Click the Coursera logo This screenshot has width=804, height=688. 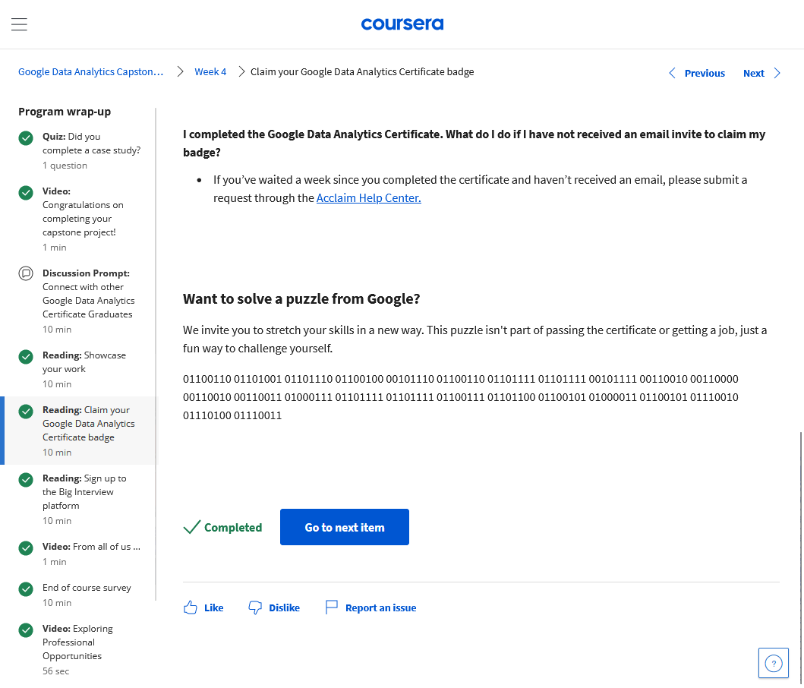(402, 24)
